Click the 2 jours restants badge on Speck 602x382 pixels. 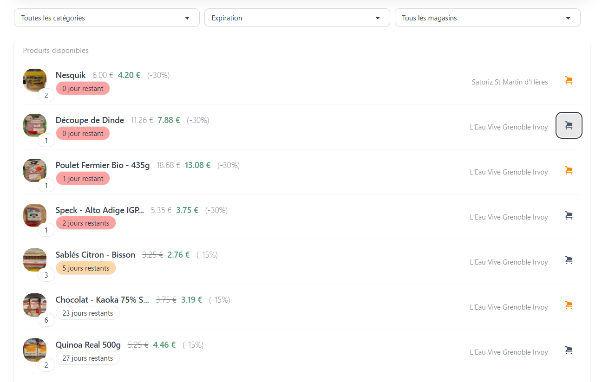pyautogui.click(x=86, y=223)
